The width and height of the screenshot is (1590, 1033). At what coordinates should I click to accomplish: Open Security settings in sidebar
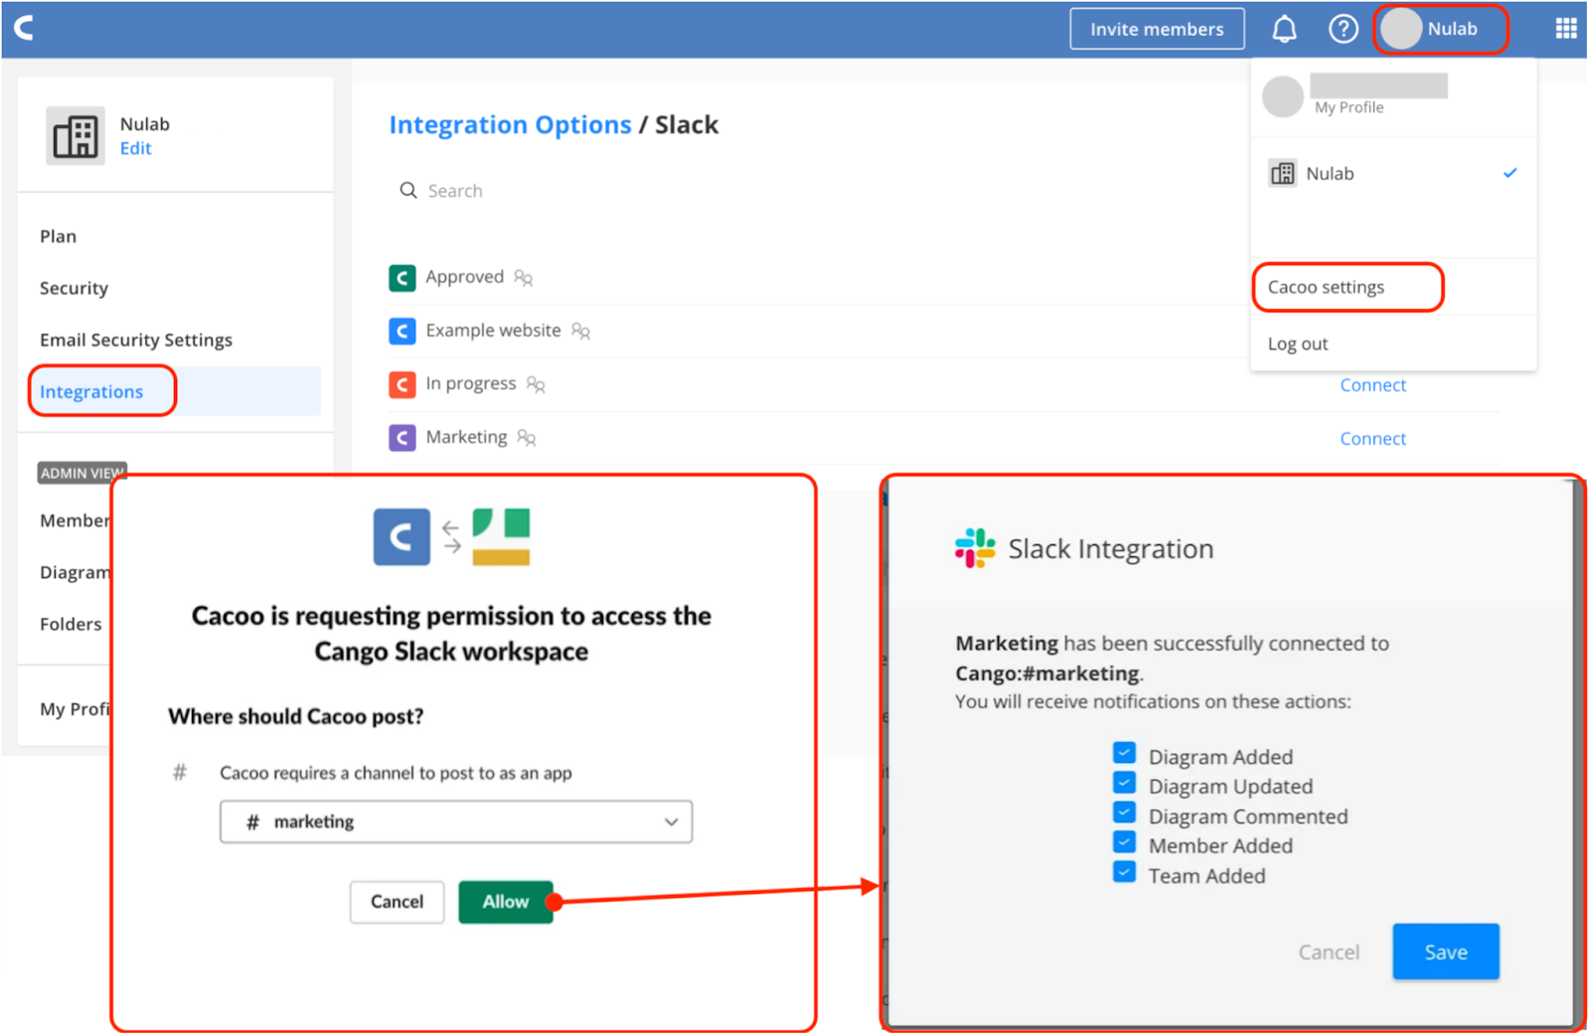74,288
